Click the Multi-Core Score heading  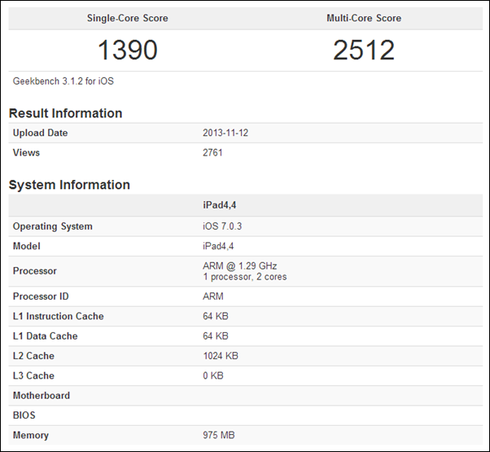click(364, 18)
